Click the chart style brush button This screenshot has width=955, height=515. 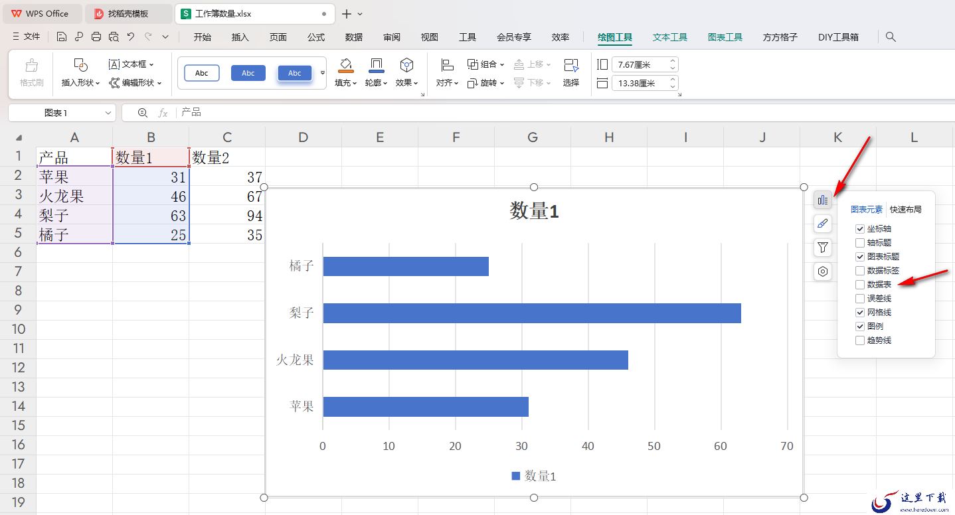(823, 224)
